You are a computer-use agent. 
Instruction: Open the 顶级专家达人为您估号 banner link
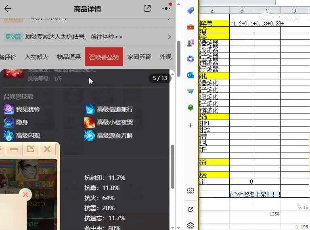(x=73, y=37)
